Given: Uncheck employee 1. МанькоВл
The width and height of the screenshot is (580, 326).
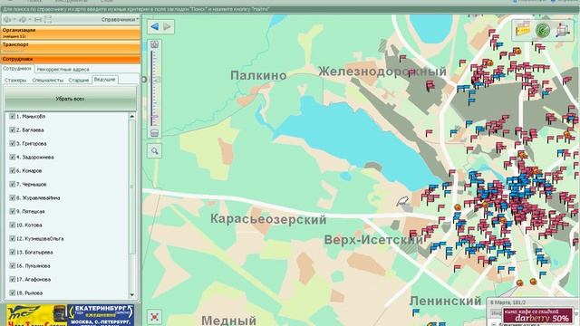Looking at the screenshot, I should click(x=12, y=117).
